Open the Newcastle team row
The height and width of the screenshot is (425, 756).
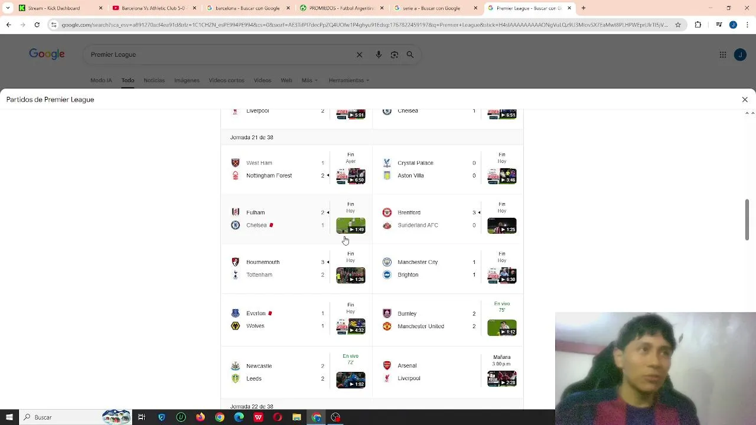tap(278, 366)
